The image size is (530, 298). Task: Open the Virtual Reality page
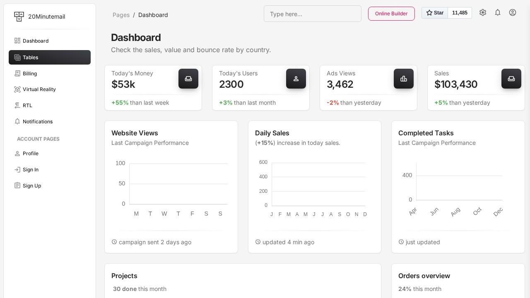[x=39, y=89]
